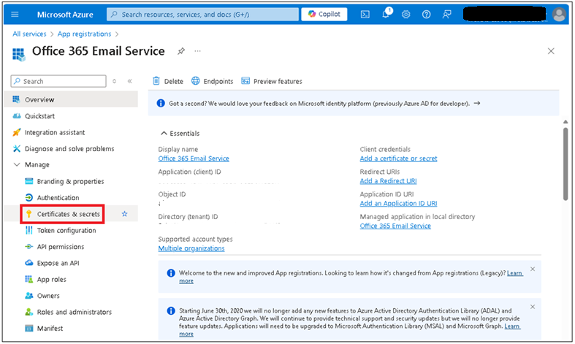575x344 pixels.
Task: Open Owners in the left menu
Action: [48, 296]
